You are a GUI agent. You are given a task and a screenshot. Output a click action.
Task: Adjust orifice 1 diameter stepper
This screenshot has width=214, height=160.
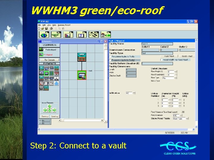tap(169, 100)
